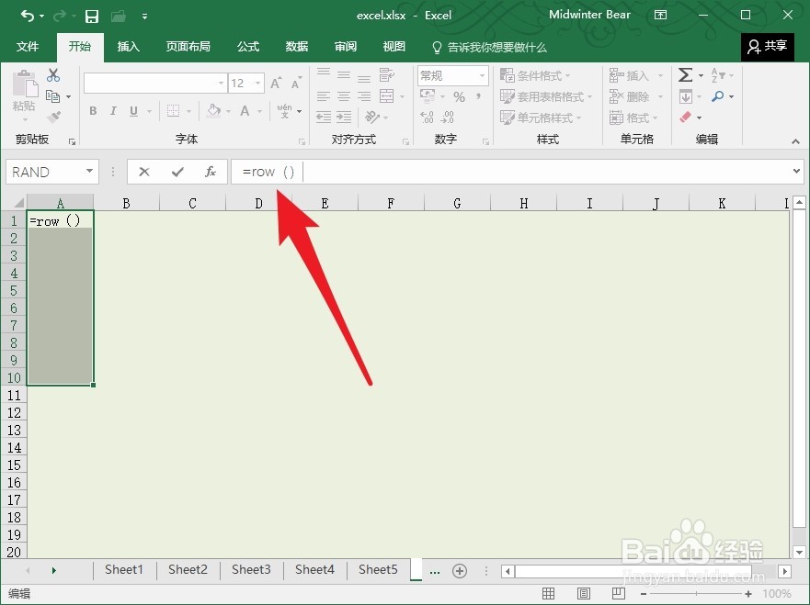This screenshot has width=810, height=605.
Task: Click zoom in plus on zoom slider
Action: (x=748, y=594)
